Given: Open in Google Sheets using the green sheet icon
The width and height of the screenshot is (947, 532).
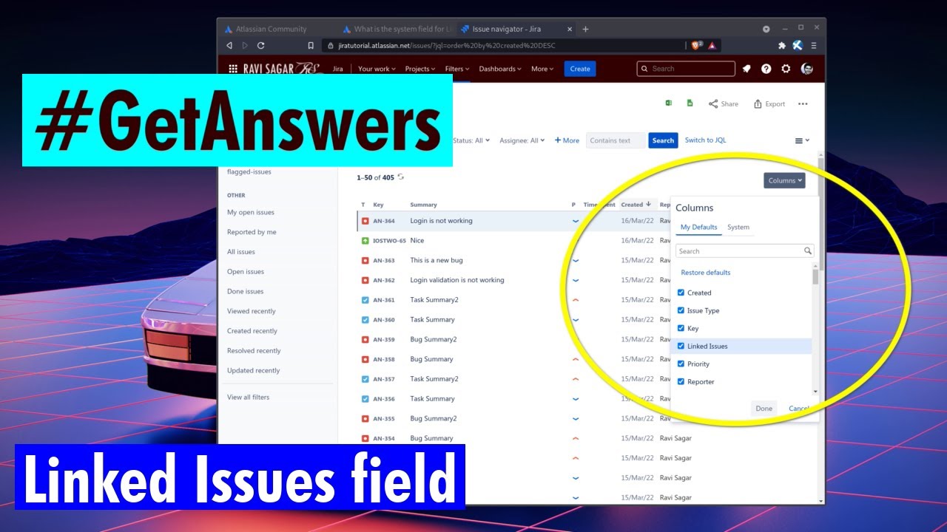Looking at the screenshot, I should (x=690, y=103).
